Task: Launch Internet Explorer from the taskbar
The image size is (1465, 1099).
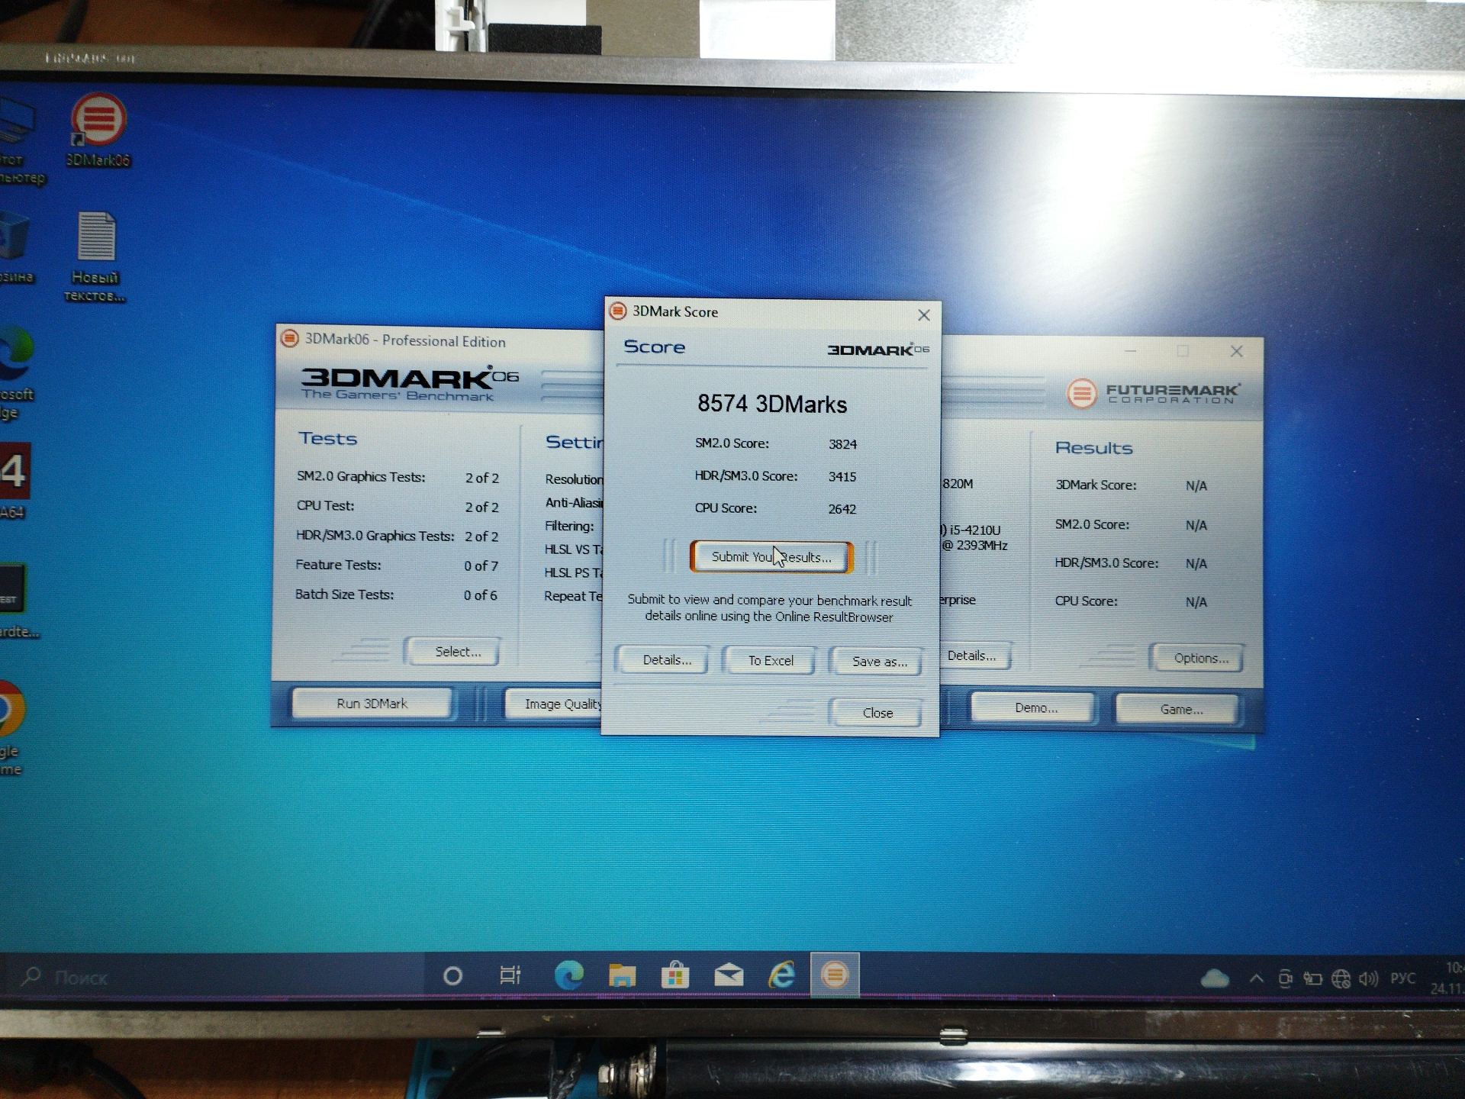Action: [781, 975]
